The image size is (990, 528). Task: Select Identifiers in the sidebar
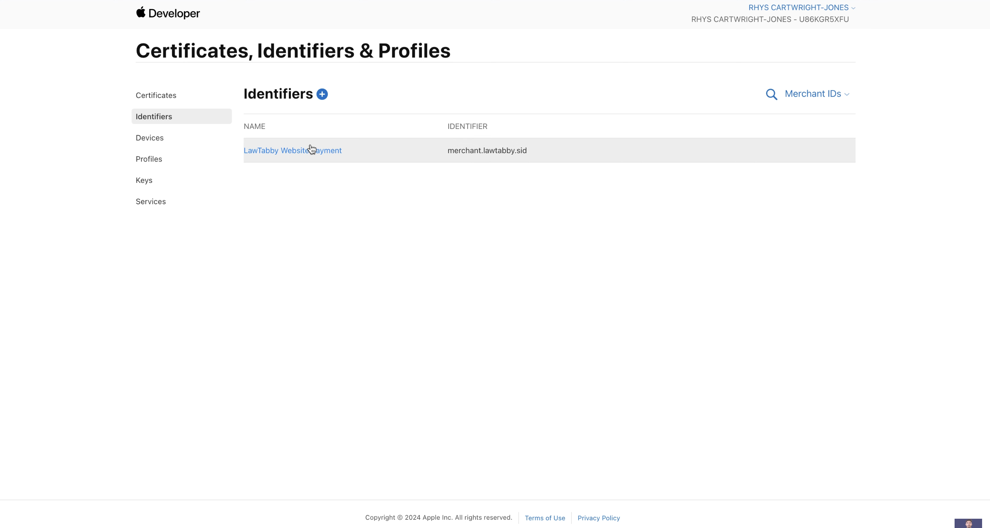tap(154, 117)
